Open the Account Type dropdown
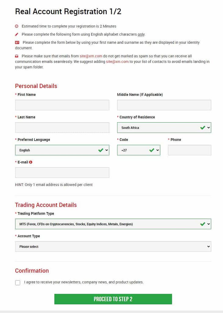 coord(113,246)
